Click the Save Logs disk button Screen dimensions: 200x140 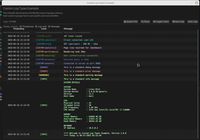click(x=178, y=22)
